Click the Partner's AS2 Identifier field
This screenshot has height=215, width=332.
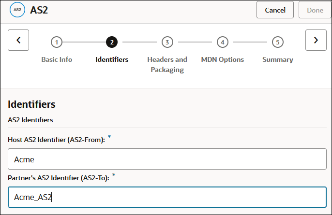(167, 197)
